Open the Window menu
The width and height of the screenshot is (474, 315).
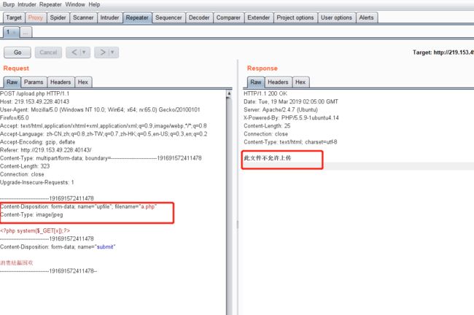[x=75, y=4]
